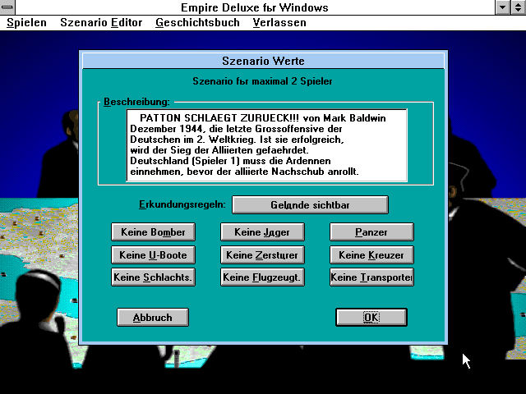Click inside the Beschreibung text box
This screenshot has height=394, width=526.
click(x=266, y=145)
